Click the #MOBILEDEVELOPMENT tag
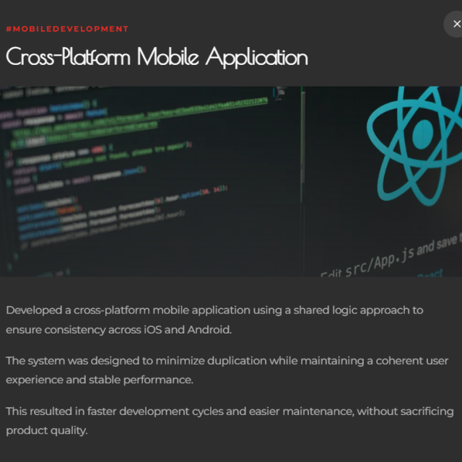 [x=67, y=29]
